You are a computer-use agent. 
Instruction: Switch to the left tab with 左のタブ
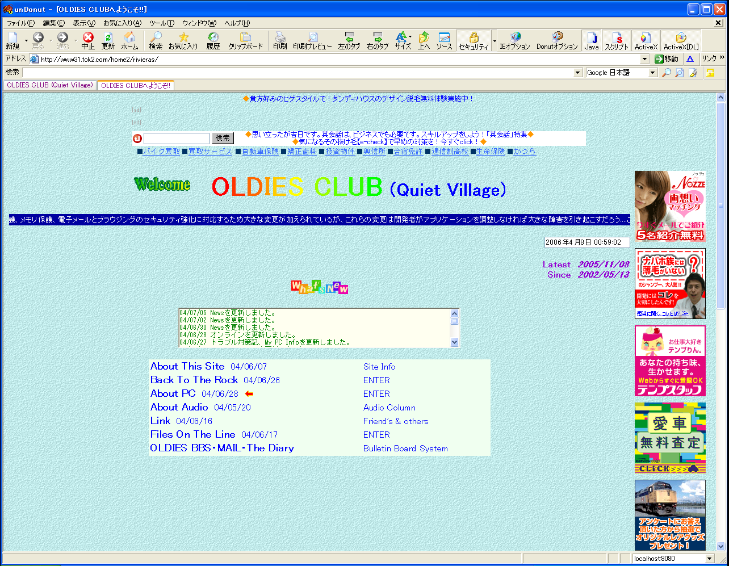pos(349,40)
